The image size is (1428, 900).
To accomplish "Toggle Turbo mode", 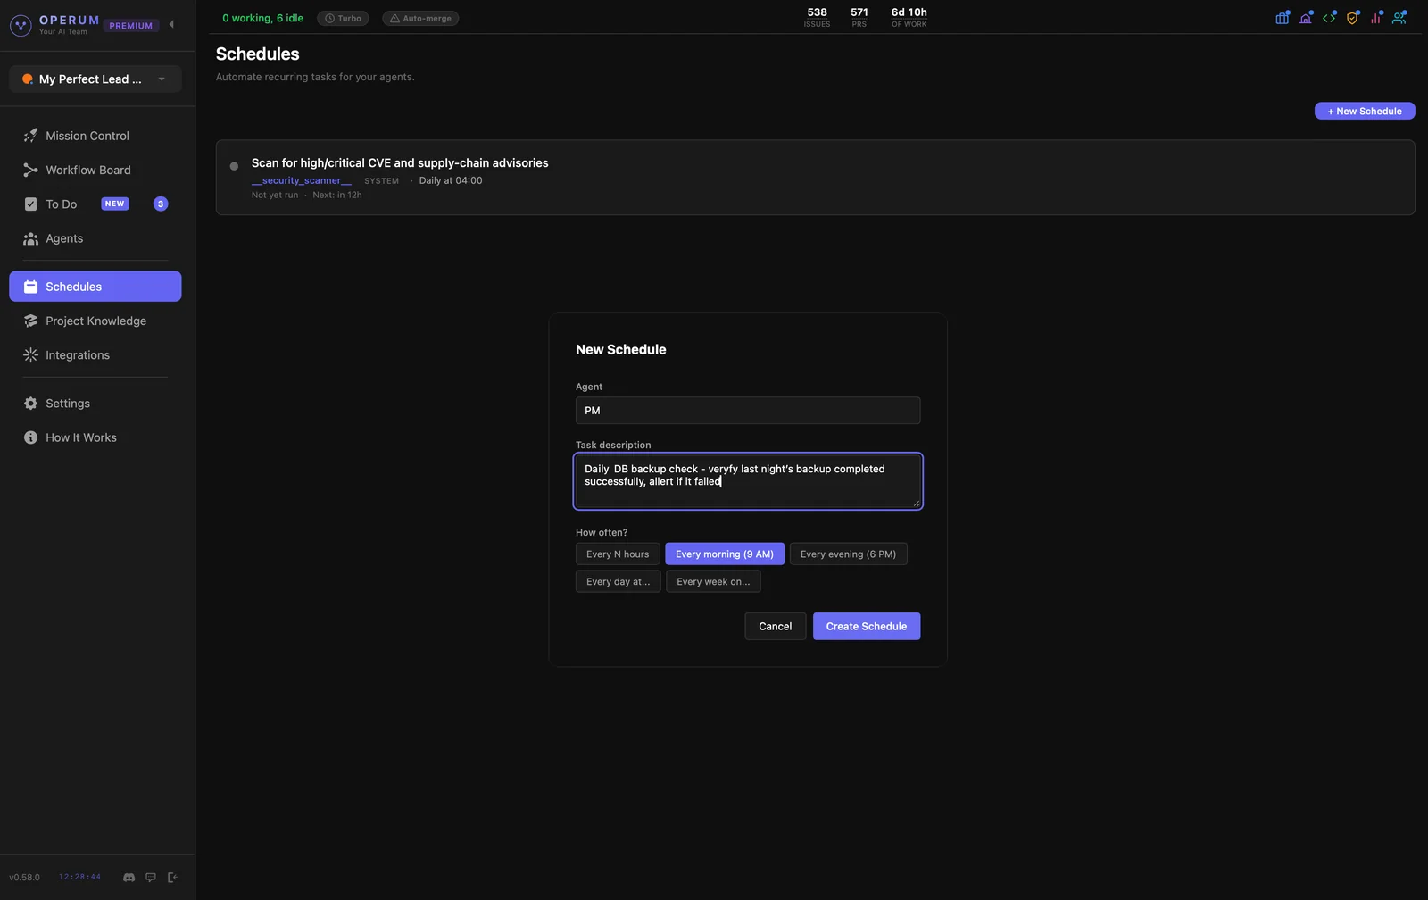I will click(x=343, y=18).
